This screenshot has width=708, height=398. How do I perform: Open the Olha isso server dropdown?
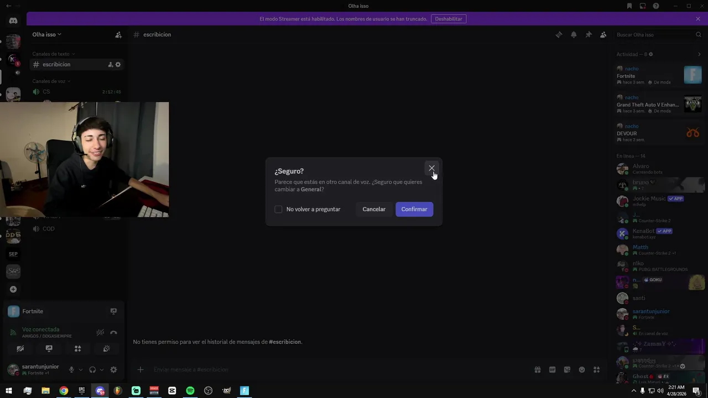pos(46,34)
